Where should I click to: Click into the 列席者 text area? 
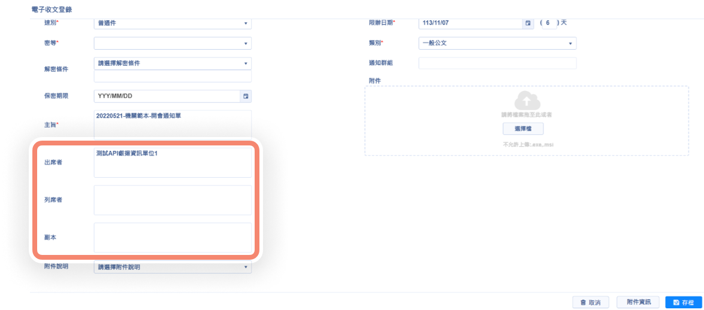[x=173, y=200]
